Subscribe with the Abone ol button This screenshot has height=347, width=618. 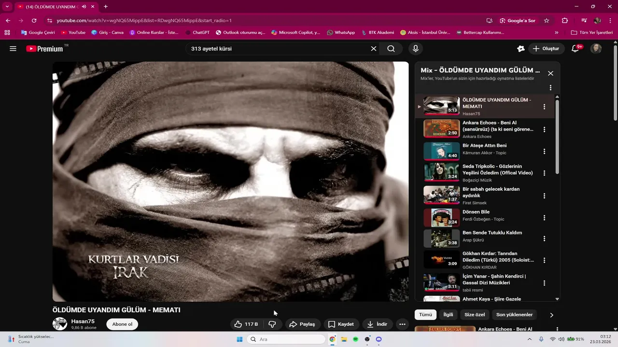[122, 324]
